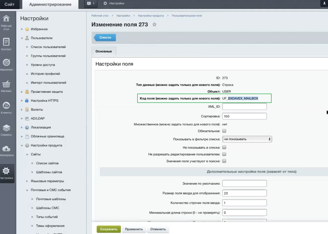
Task: Collapse the Пользователи tree section
Action: (x=22, y=38)
